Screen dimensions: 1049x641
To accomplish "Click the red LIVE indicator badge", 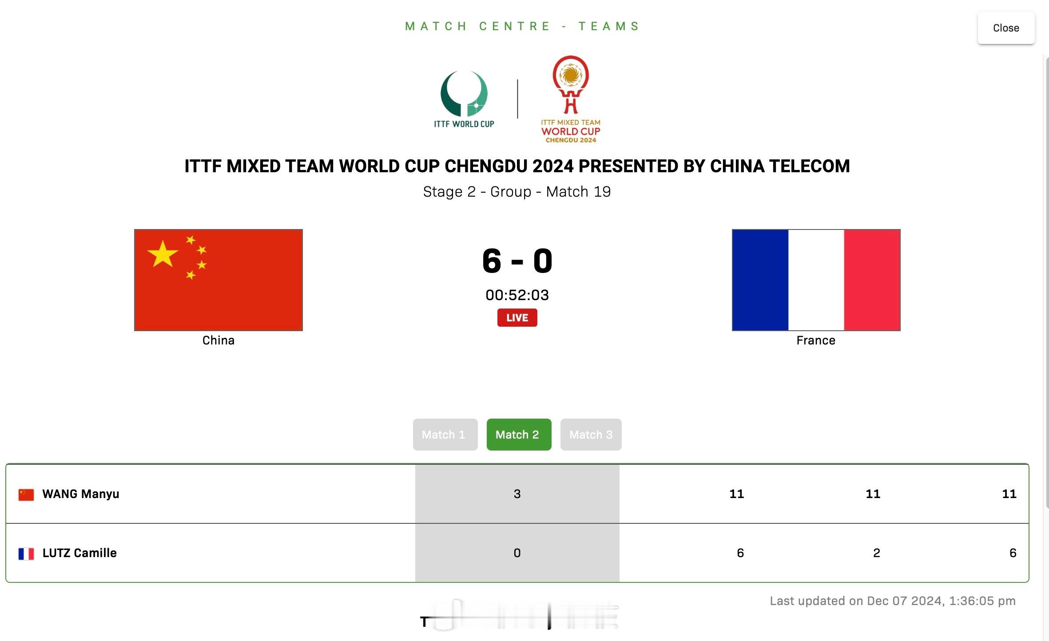I will 517,317.
